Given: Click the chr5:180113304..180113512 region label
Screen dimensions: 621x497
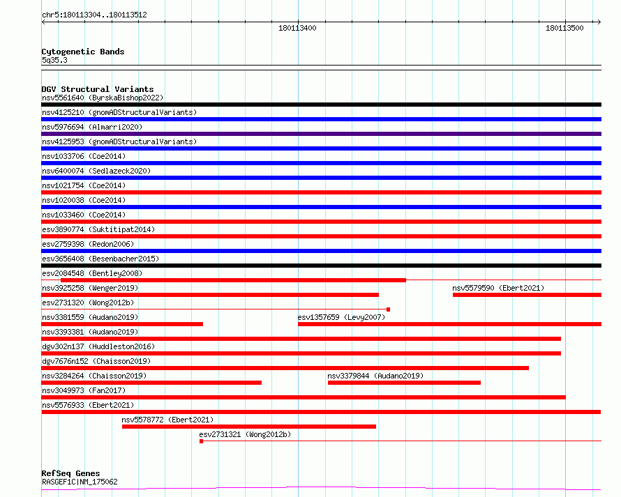Looking at the screenshot, I should click(x=94, y=15).
